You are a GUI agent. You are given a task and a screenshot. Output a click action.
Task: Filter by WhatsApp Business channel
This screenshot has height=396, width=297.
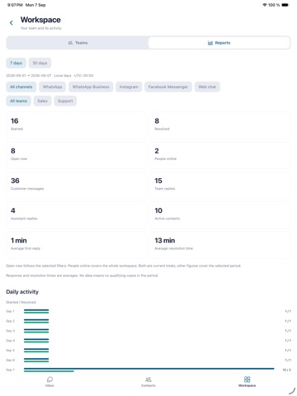tap(91, 87)
